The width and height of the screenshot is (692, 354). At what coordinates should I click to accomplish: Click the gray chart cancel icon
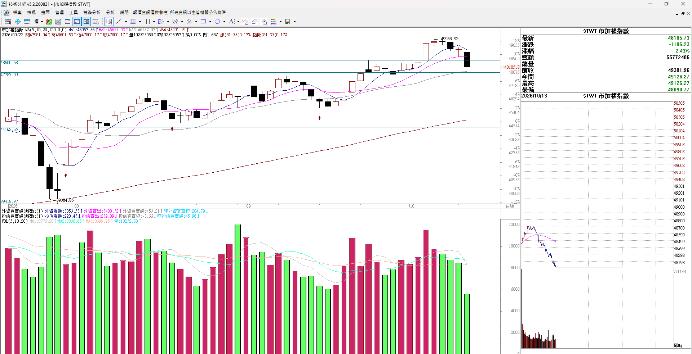(x=58, y=22)
